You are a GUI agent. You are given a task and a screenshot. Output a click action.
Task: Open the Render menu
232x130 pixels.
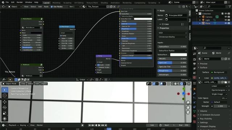pos(20,3)
